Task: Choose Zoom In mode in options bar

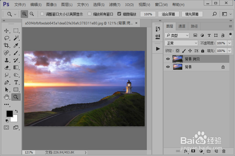Action: point(24,14)
